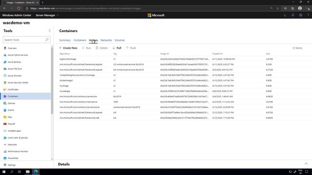
Task: Open the taskbar search icon
Action: (x=12, y=172)
